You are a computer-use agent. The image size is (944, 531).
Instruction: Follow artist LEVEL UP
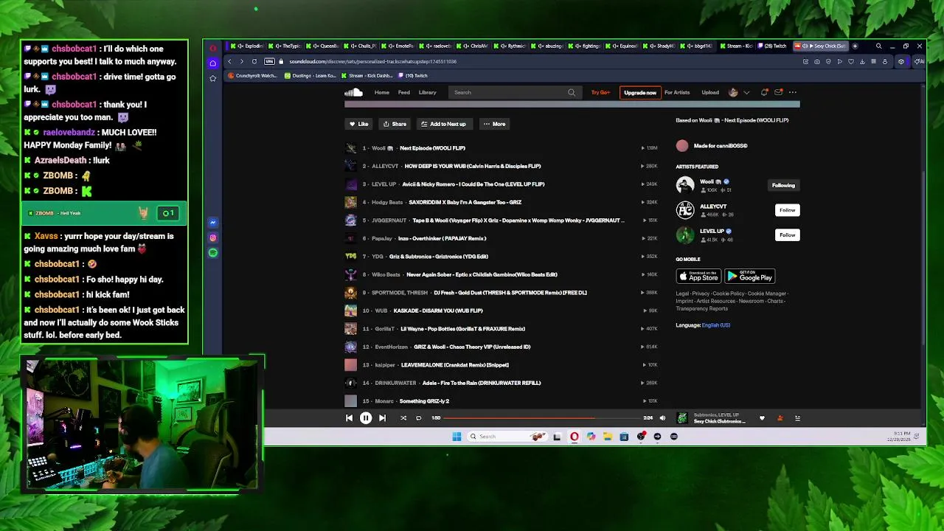pyautogui.click(x=788, y=235)
